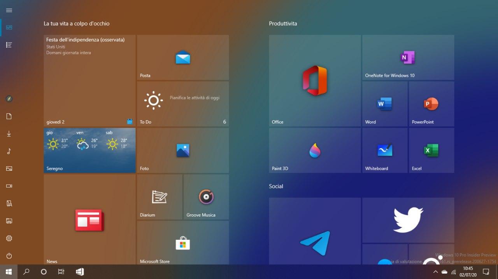Launch the Telegram tile in Social
This screenshot has width=498, height=279.
315,231
